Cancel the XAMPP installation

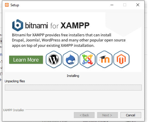(131, 115)
